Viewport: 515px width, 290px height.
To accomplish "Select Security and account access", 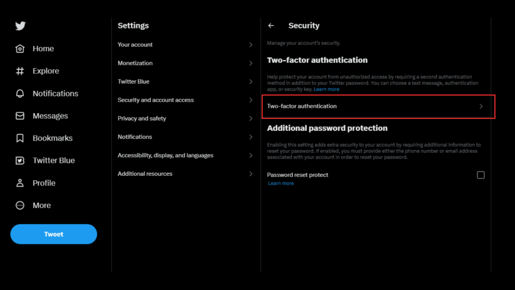I will pos(156,100).
